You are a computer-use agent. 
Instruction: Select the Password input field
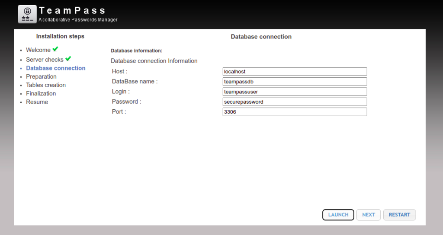(295, 102)
